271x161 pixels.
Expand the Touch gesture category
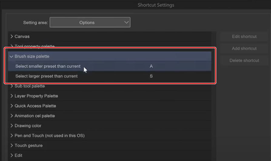coord(12,146)
